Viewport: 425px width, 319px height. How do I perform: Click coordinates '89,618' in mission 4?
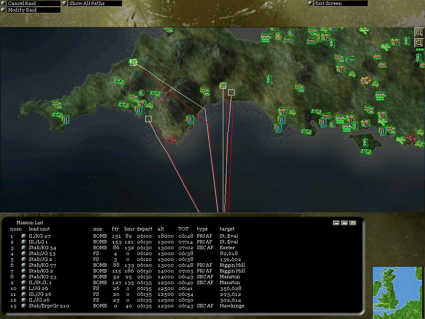click(229, 253)
